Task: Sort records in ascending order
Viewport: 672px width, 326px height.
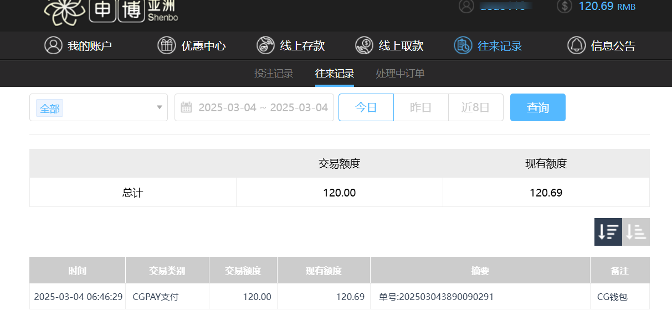Action: 636,232
